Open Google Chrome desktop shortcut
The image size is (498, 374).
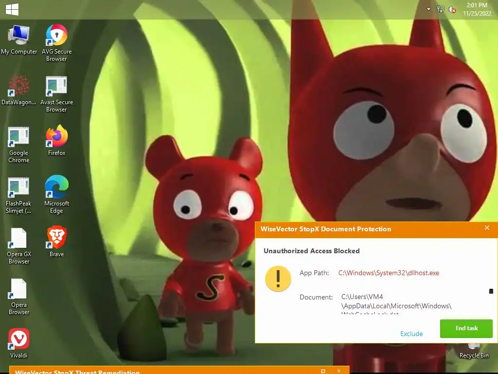pos(19,145)
